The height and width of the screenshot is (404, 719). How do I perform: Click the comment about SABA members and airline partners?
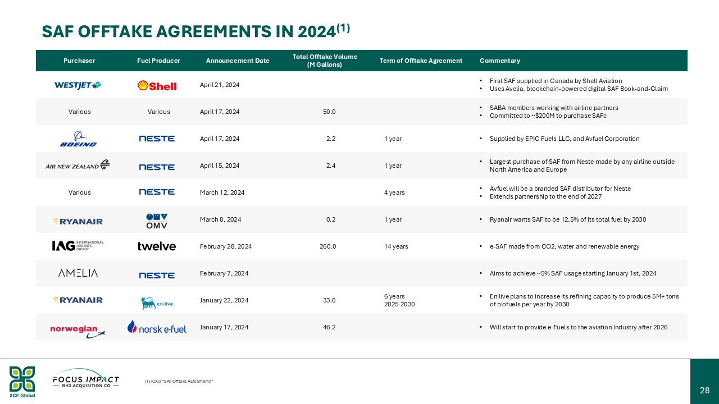[x=554, y=108]
